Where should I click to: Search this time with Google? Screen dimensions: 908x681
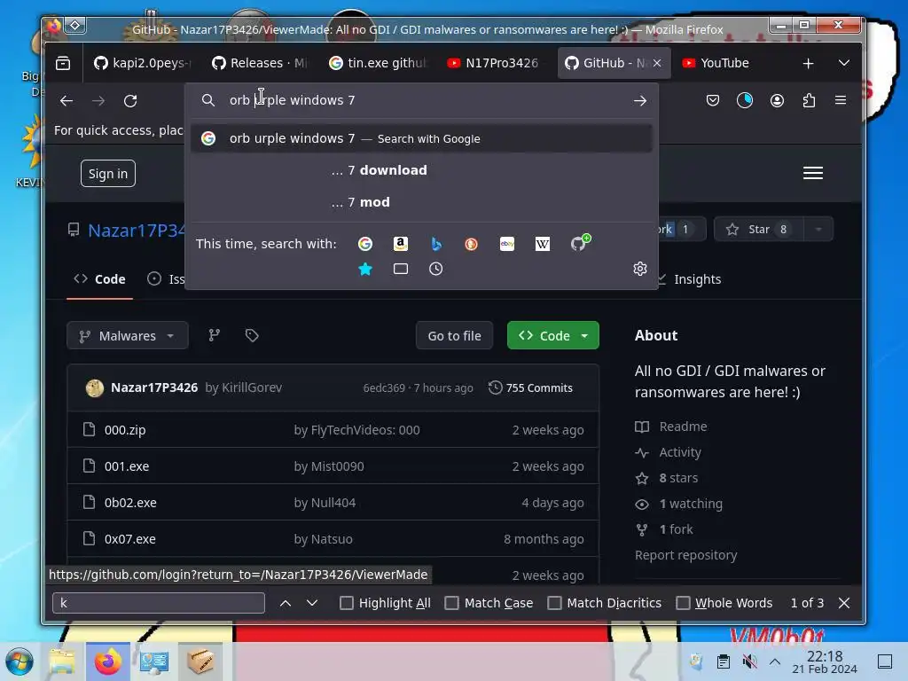364,244
